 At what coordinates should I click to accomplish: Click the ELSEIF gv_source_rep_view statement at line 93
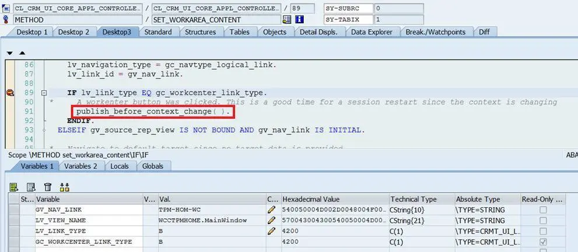click(x=211, y=130)
